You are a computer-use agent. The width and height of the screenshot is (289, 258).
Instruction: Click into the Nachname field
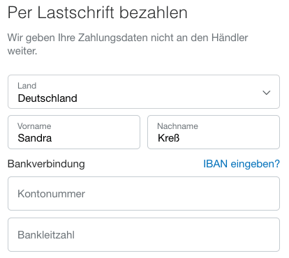(214, 132)
